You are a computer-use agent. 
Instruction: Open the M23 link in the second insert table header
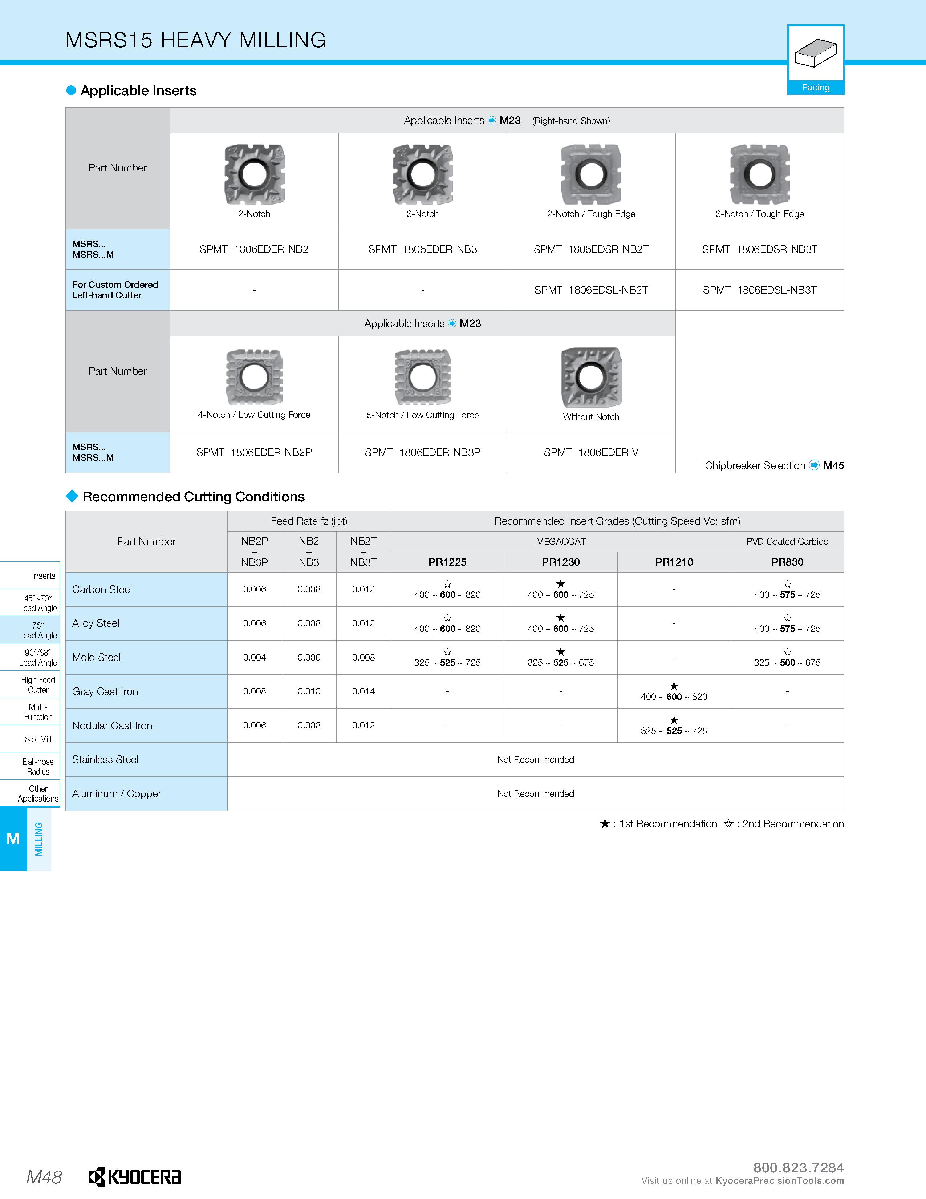pos(470,323)
